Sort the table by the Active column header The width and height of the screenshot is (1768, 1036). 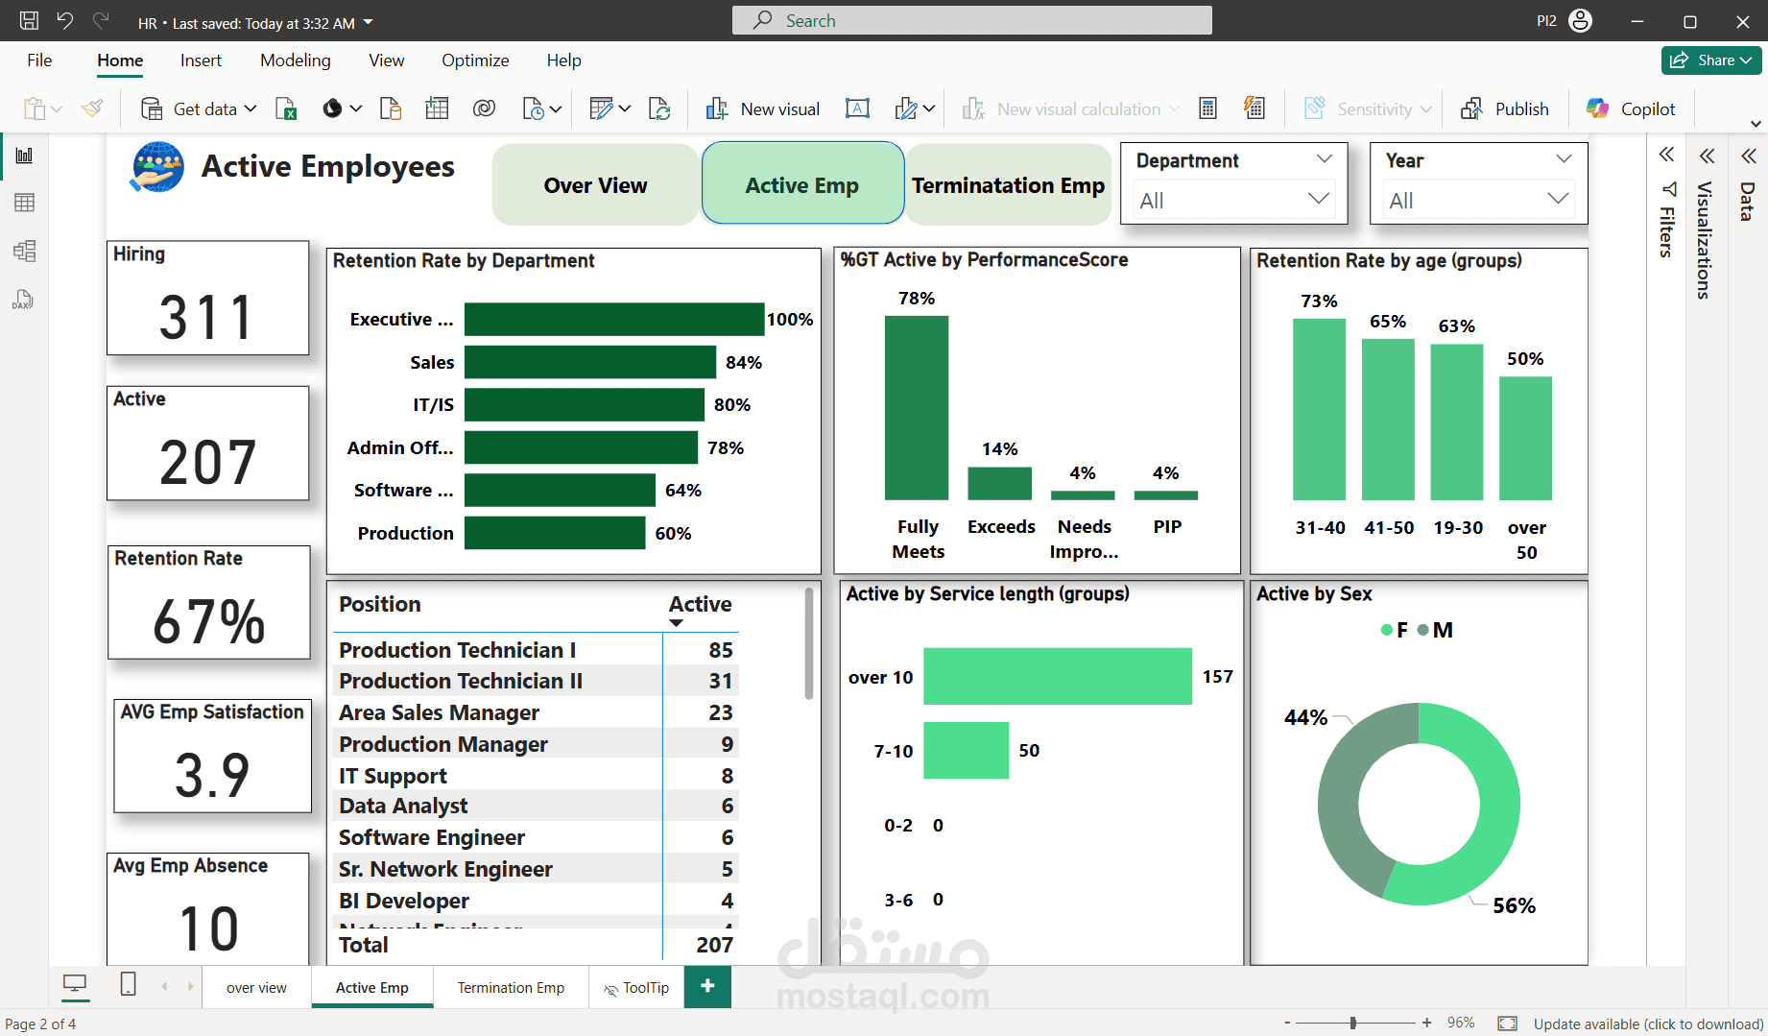700,604
